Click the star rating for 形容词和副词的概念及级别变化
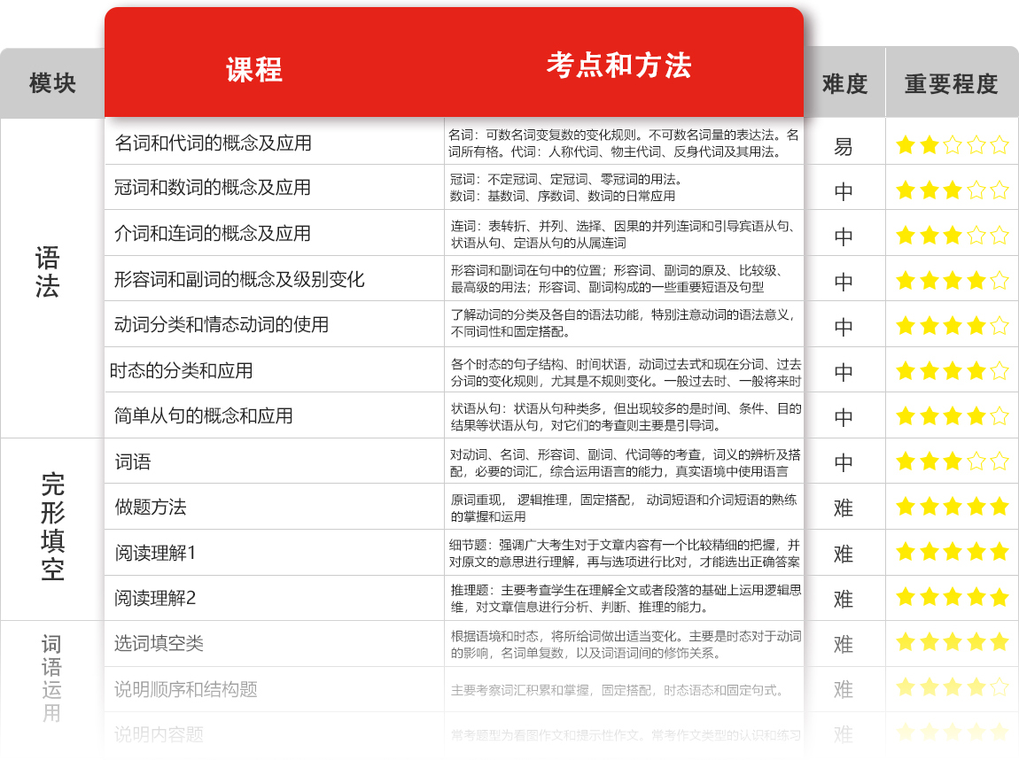 (952, 281)
